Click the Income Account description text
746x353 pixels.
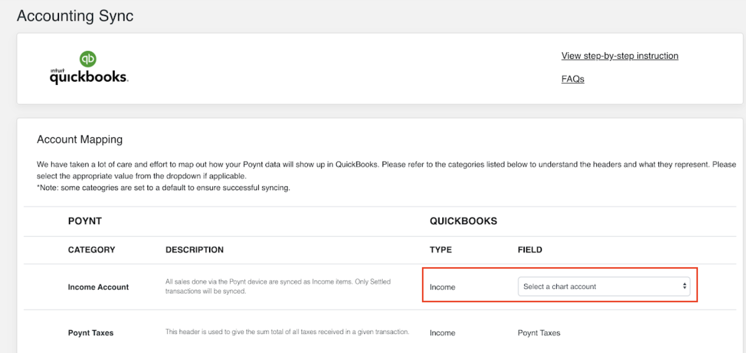(x=278, y=286)
